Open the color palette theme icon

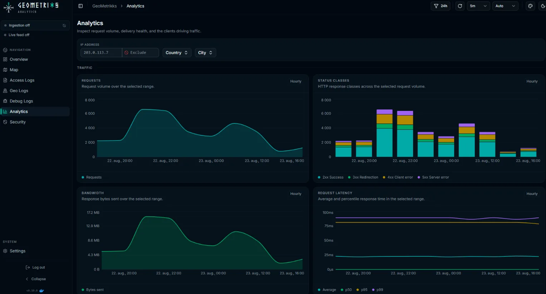(530, 6)
